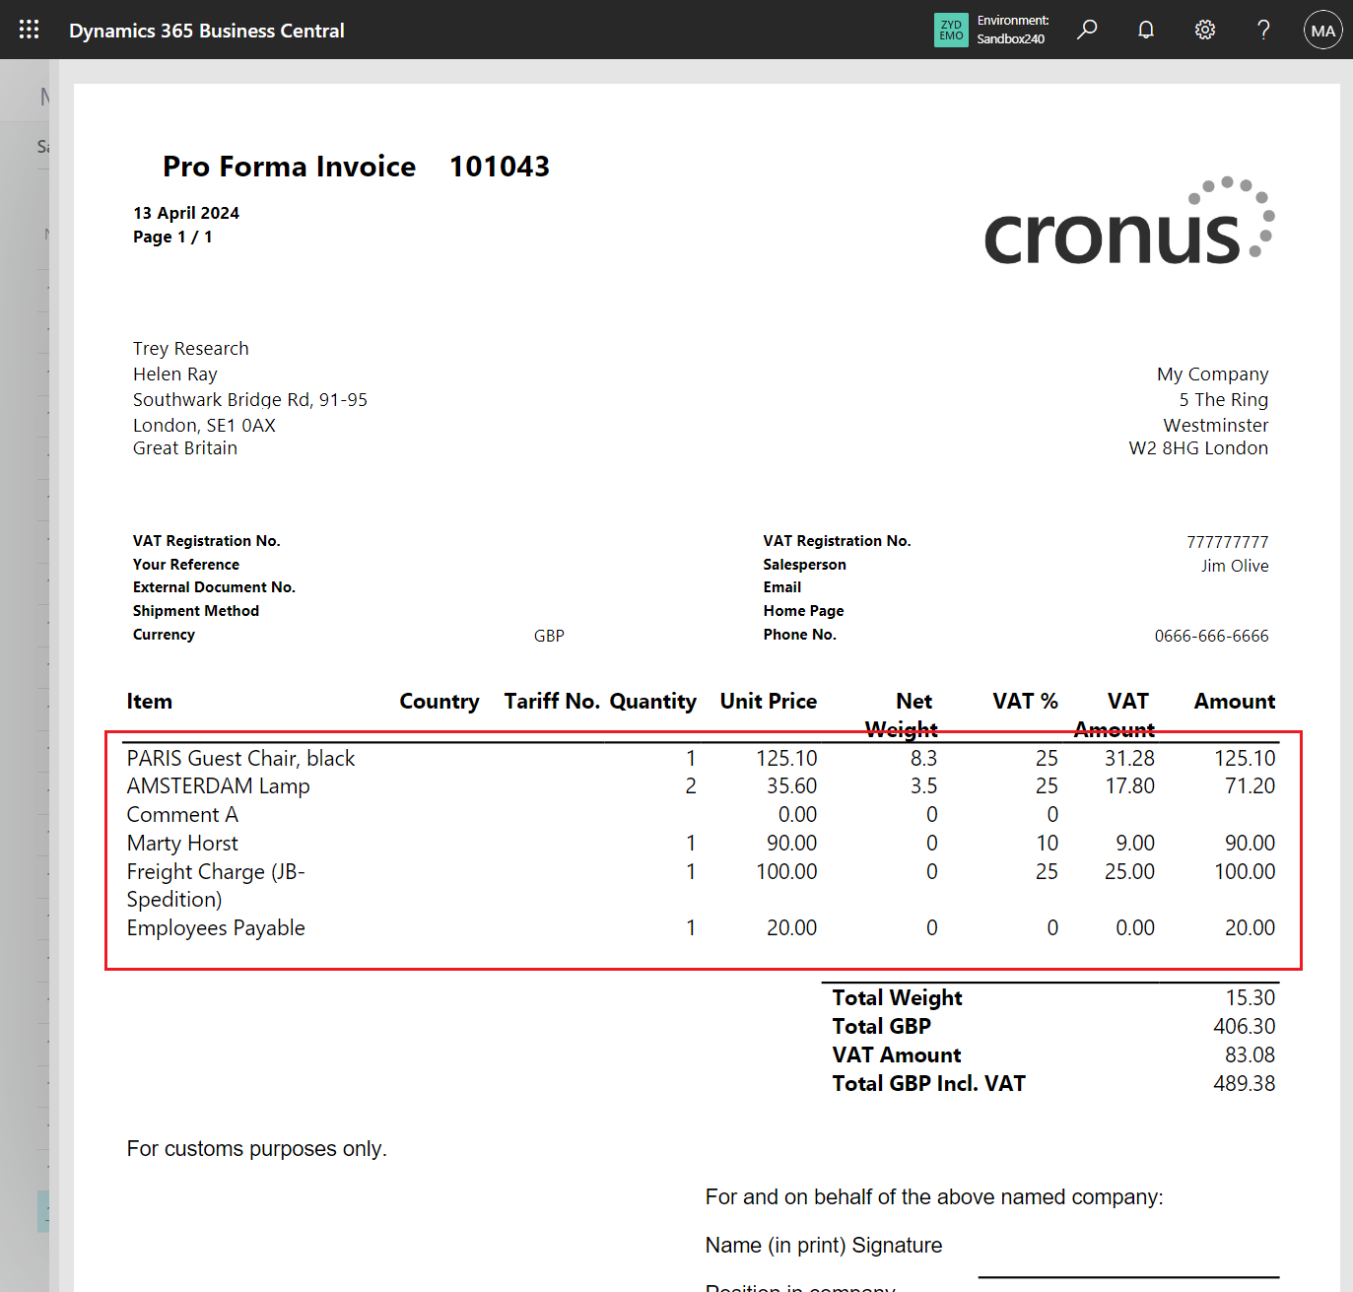The image size is (1353, 1292).
Task: Click the ZYD EMO environment badge
Action: (x=950, y=30)
